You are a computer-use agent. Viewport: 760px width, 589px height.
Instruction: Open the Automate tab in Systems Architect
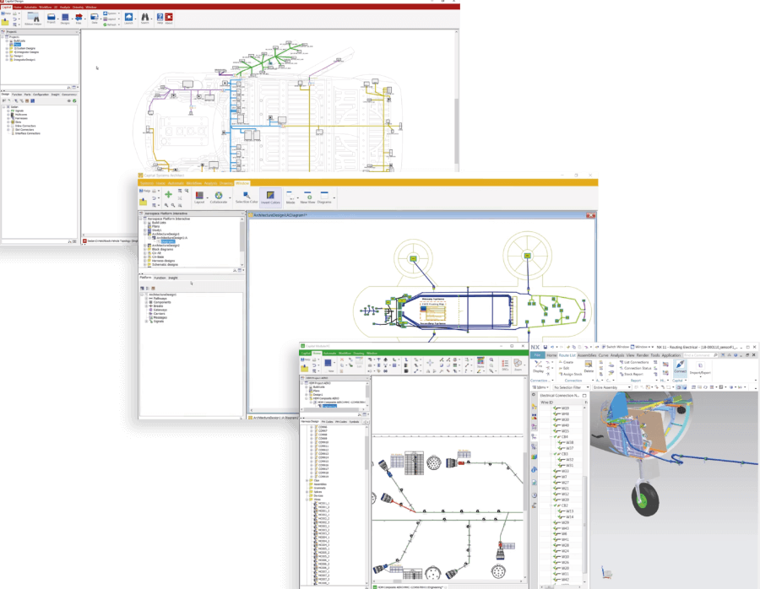pyautogui.click(x=176, y=183)
